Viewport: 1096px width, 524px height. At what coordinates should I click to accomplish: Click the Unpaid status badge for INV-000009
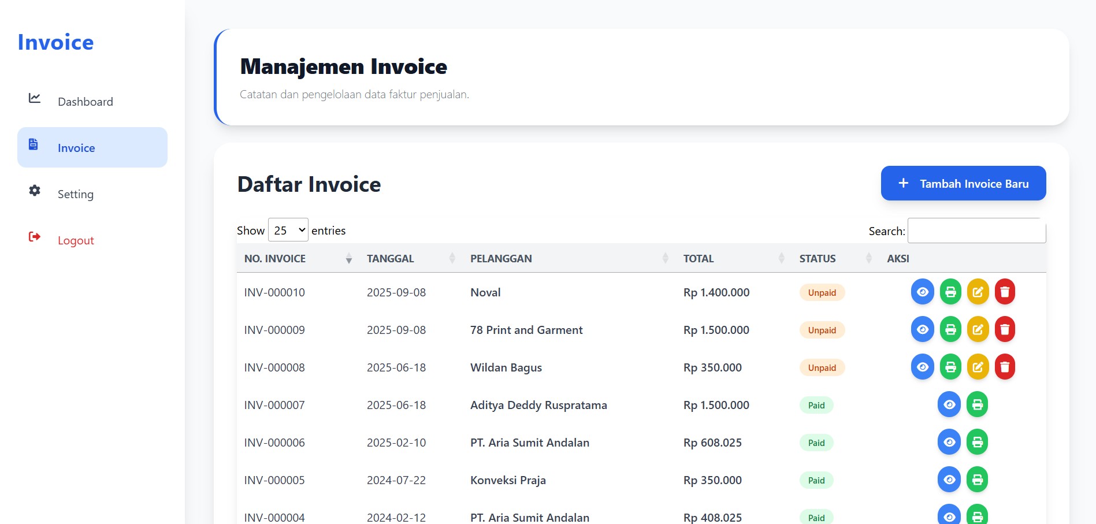(822, 330)
